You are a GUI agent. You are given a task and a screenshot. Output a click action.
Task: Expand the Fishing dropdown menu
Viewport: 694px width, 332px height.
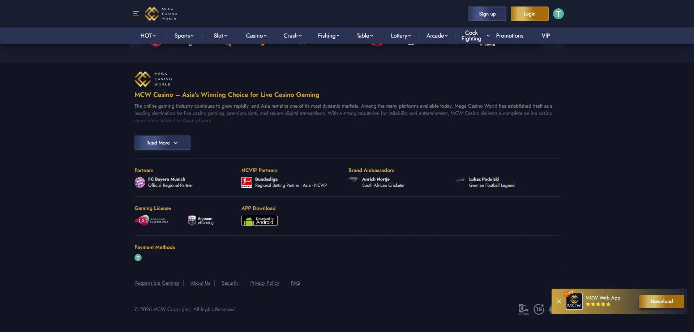[x=329, y=35]
